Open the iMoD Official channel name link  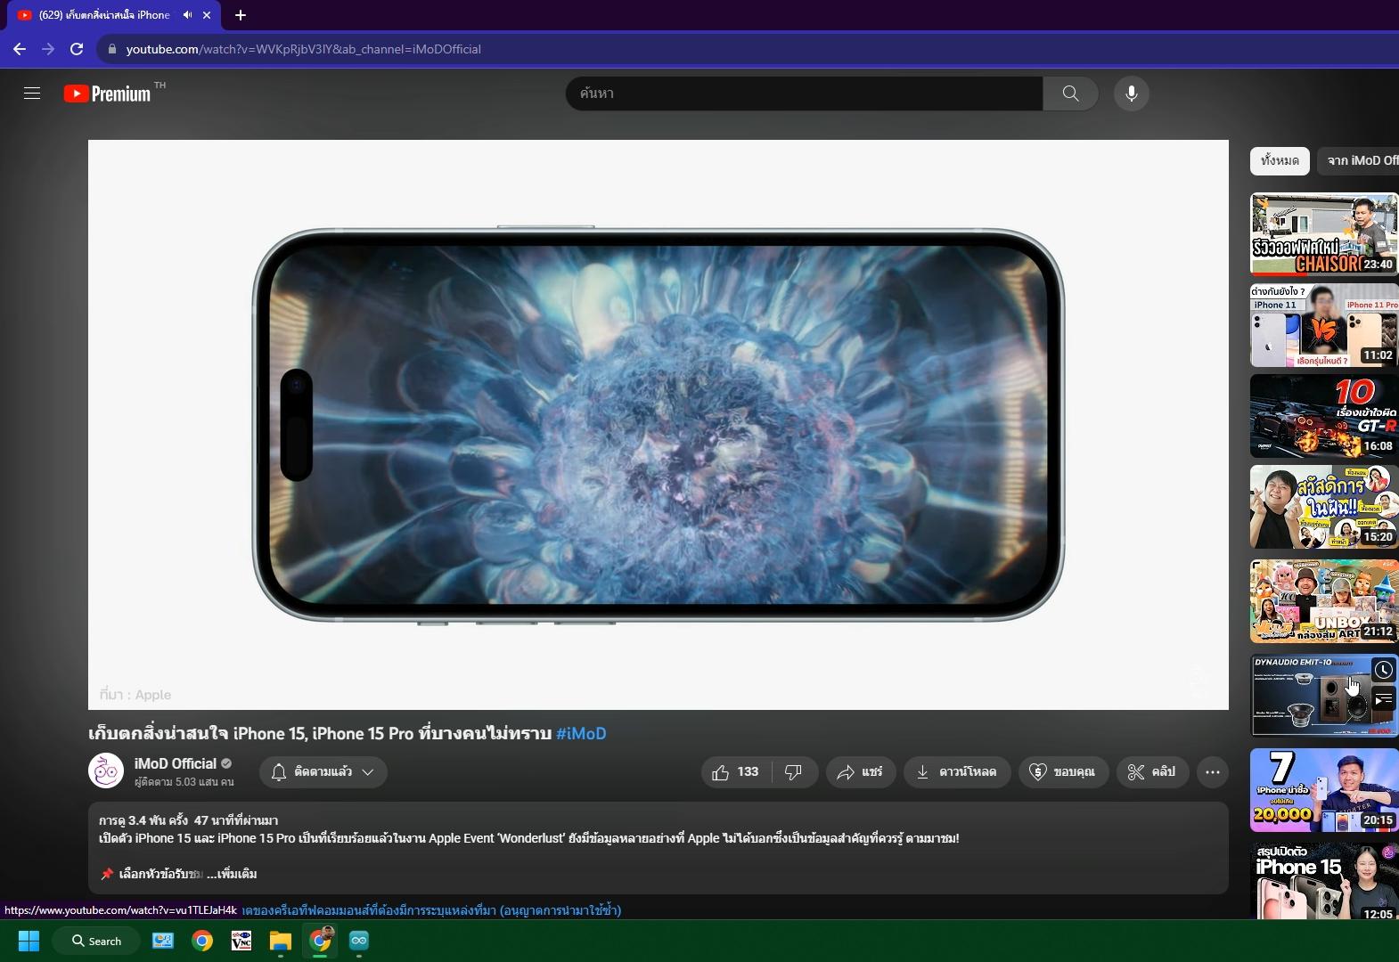point(176,763)
